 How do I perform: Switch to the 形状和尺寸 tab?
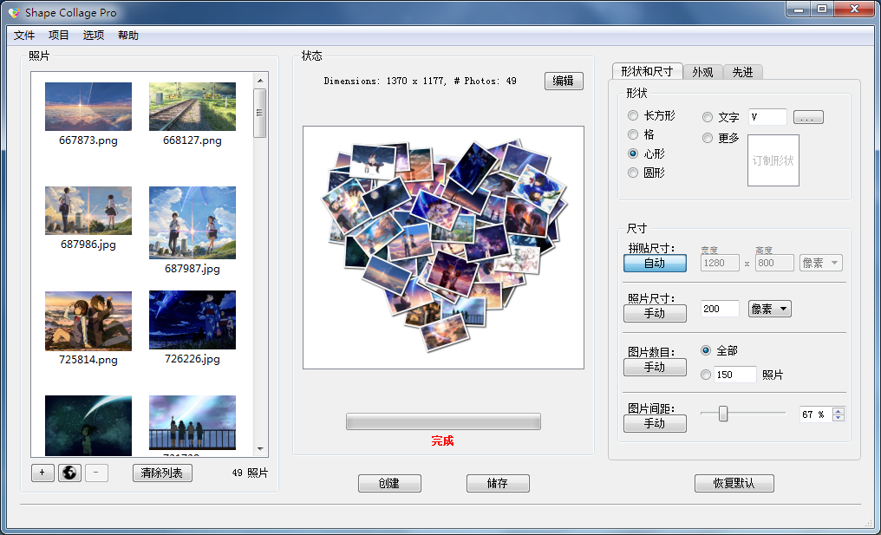647,71
